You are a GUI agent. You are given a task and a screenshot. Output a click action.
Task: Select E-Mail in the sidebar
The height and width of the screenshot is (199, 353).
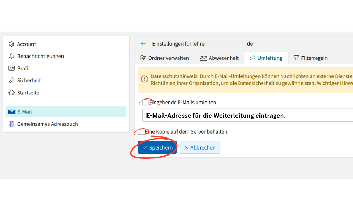66,112
